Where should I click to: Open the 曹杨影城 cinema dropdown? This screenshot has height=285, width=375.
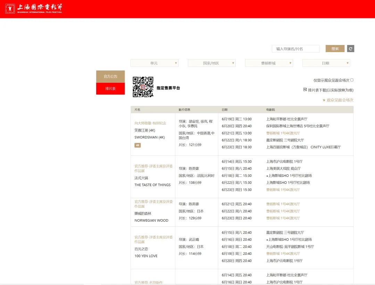click(269, 63)
